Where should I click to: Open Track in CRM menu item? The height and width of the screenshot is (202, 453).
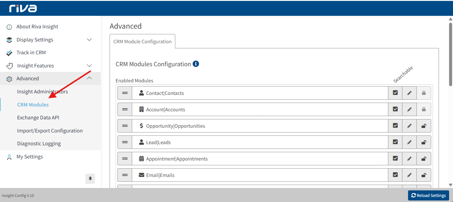click(31, 53)
